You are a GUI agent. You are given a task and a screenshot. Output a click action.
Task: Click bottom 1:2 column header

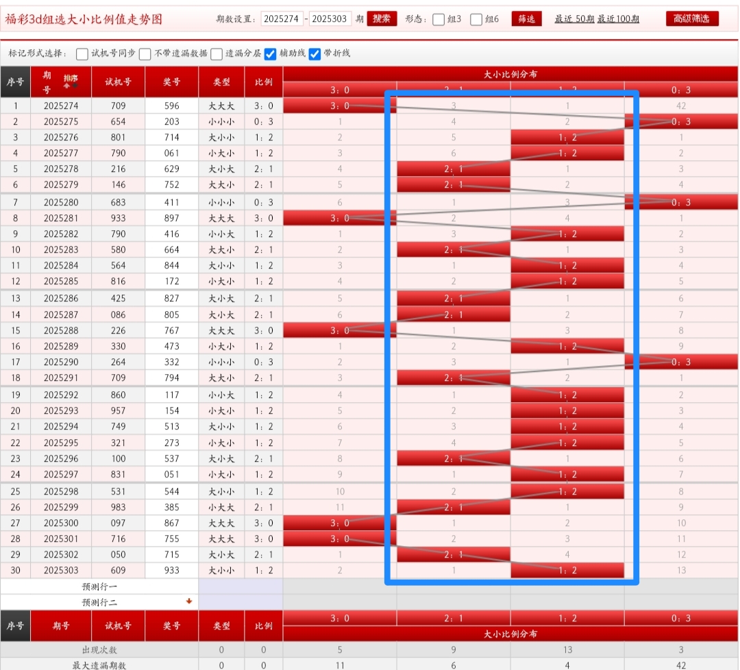click(567, 618)
